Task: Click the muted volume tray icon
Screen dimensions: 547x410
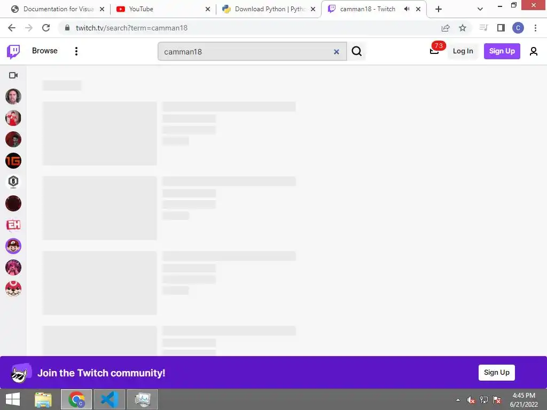Action: click(x=471, y=400)
